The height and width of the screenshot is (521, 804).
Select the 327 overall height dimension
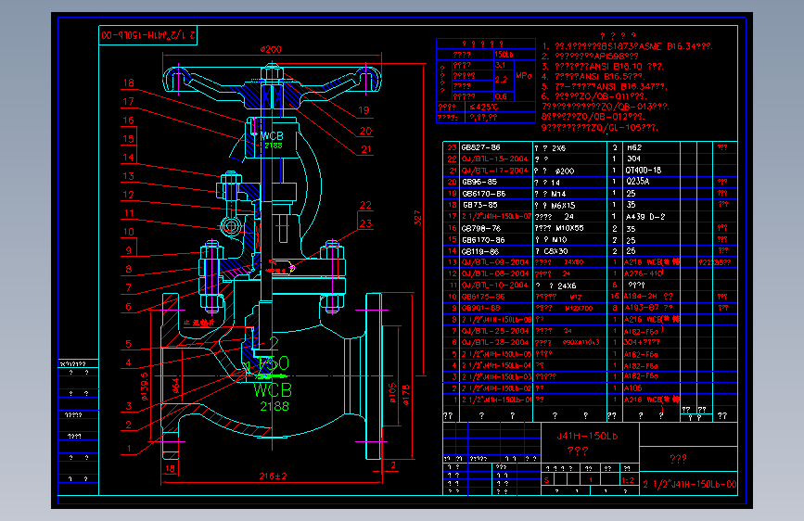coord(418,218)
